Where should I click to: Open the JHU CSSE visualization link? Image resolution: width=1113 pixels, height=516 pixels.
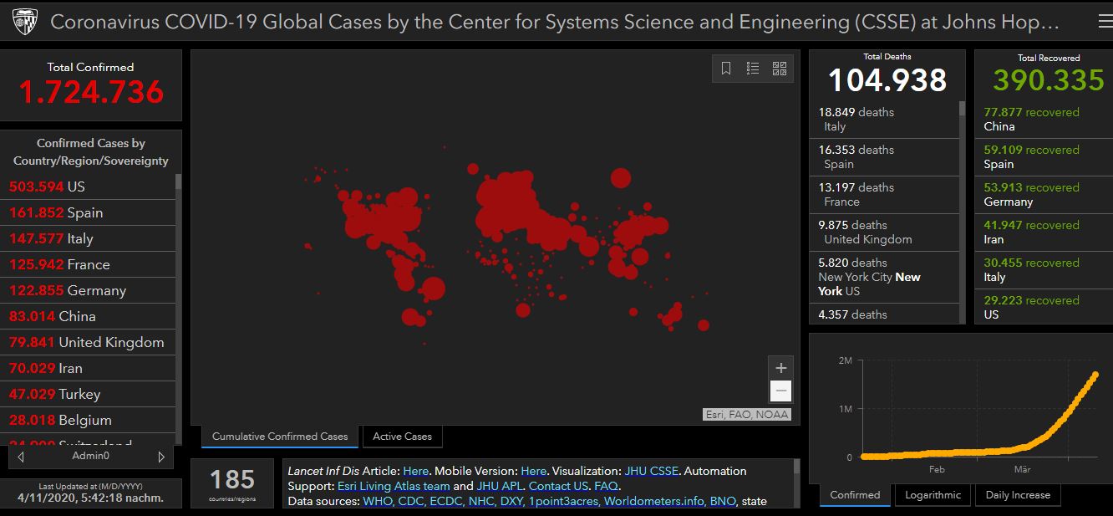(652, 471)
